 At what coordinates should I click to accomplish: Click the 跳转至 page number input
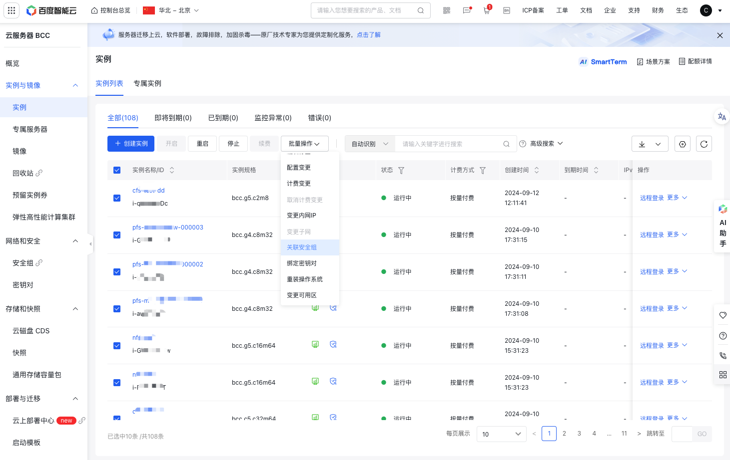click(x=682, y=434)
